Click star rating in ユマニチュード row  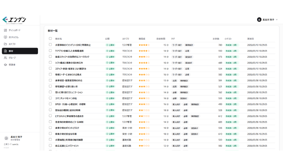tap(144, 98)
